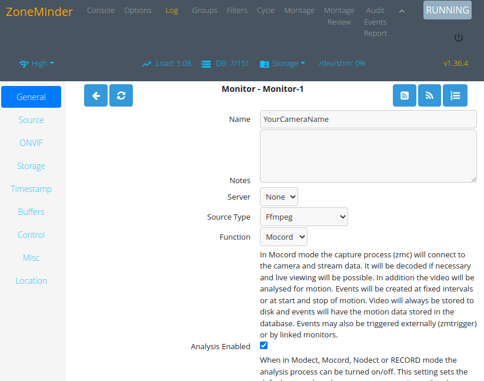Click the RSS signal icon button
Viewport: 484px width, 381px height.
(x=429, y=95)
